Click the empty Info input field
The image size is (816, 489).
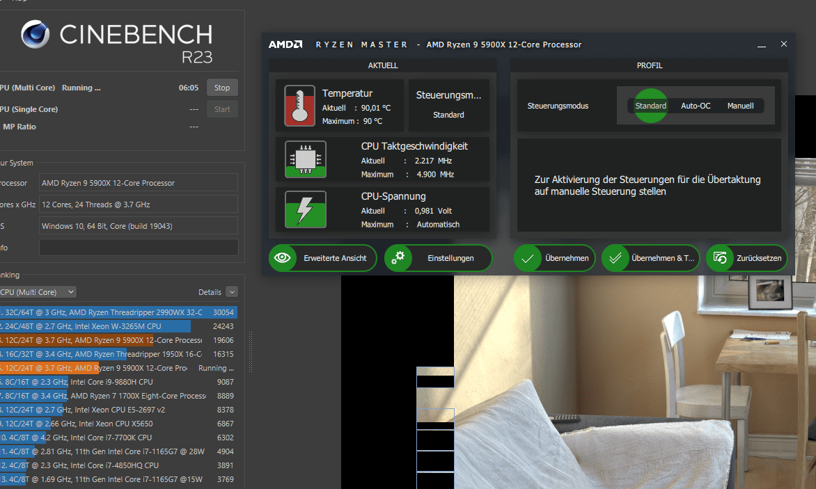tap(139, 248)
